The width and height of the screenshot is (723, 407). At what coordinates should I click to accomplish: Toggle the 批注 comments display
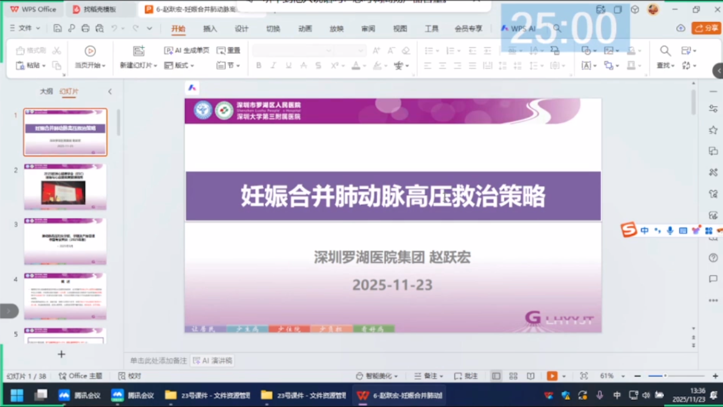466,376
